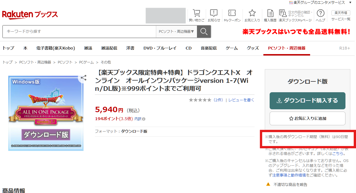Screen dimensions: 356x193
Task: Select the PCソフト・周辺機器 navigation tab
Action: click(x=287, y=48)
